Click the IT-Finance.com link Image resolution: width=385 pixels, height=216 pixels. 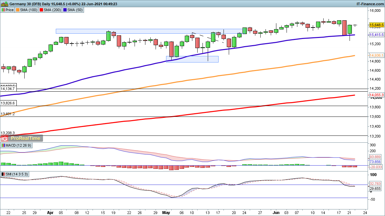click(x=370, y=4)
